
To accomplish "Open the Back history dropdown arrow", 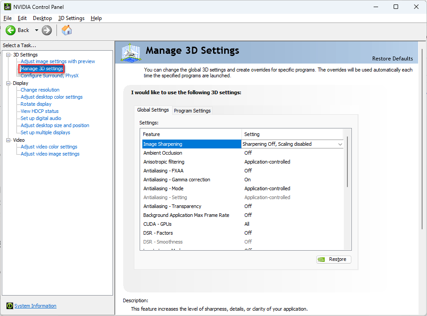I will coord(36,30).
